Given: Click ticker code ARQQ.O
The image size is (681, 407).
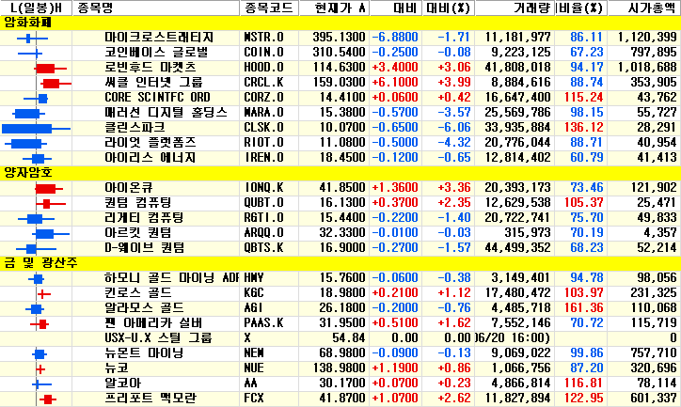Looking at the screenshot, I should pyautogui.click(x=263, y=232).
